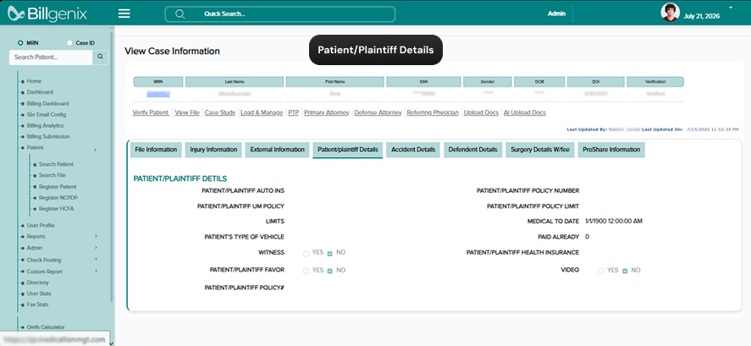Open the PTP link
Viewport: 751px width, 346px height.
coord(294,113)
